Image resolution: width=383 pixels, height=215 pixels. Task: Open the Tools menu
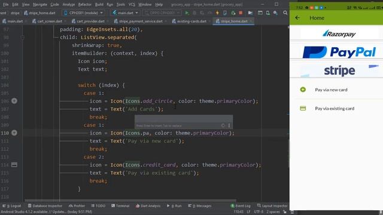[x=121, y=4]
